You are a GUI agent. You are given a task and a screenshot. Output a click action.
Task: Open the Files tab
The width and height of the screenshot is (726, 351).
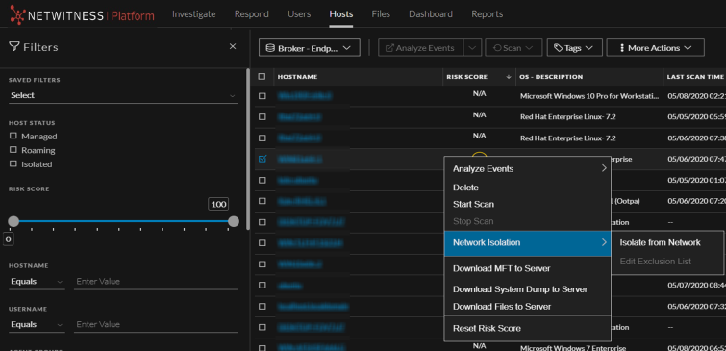tap(381, 13)
